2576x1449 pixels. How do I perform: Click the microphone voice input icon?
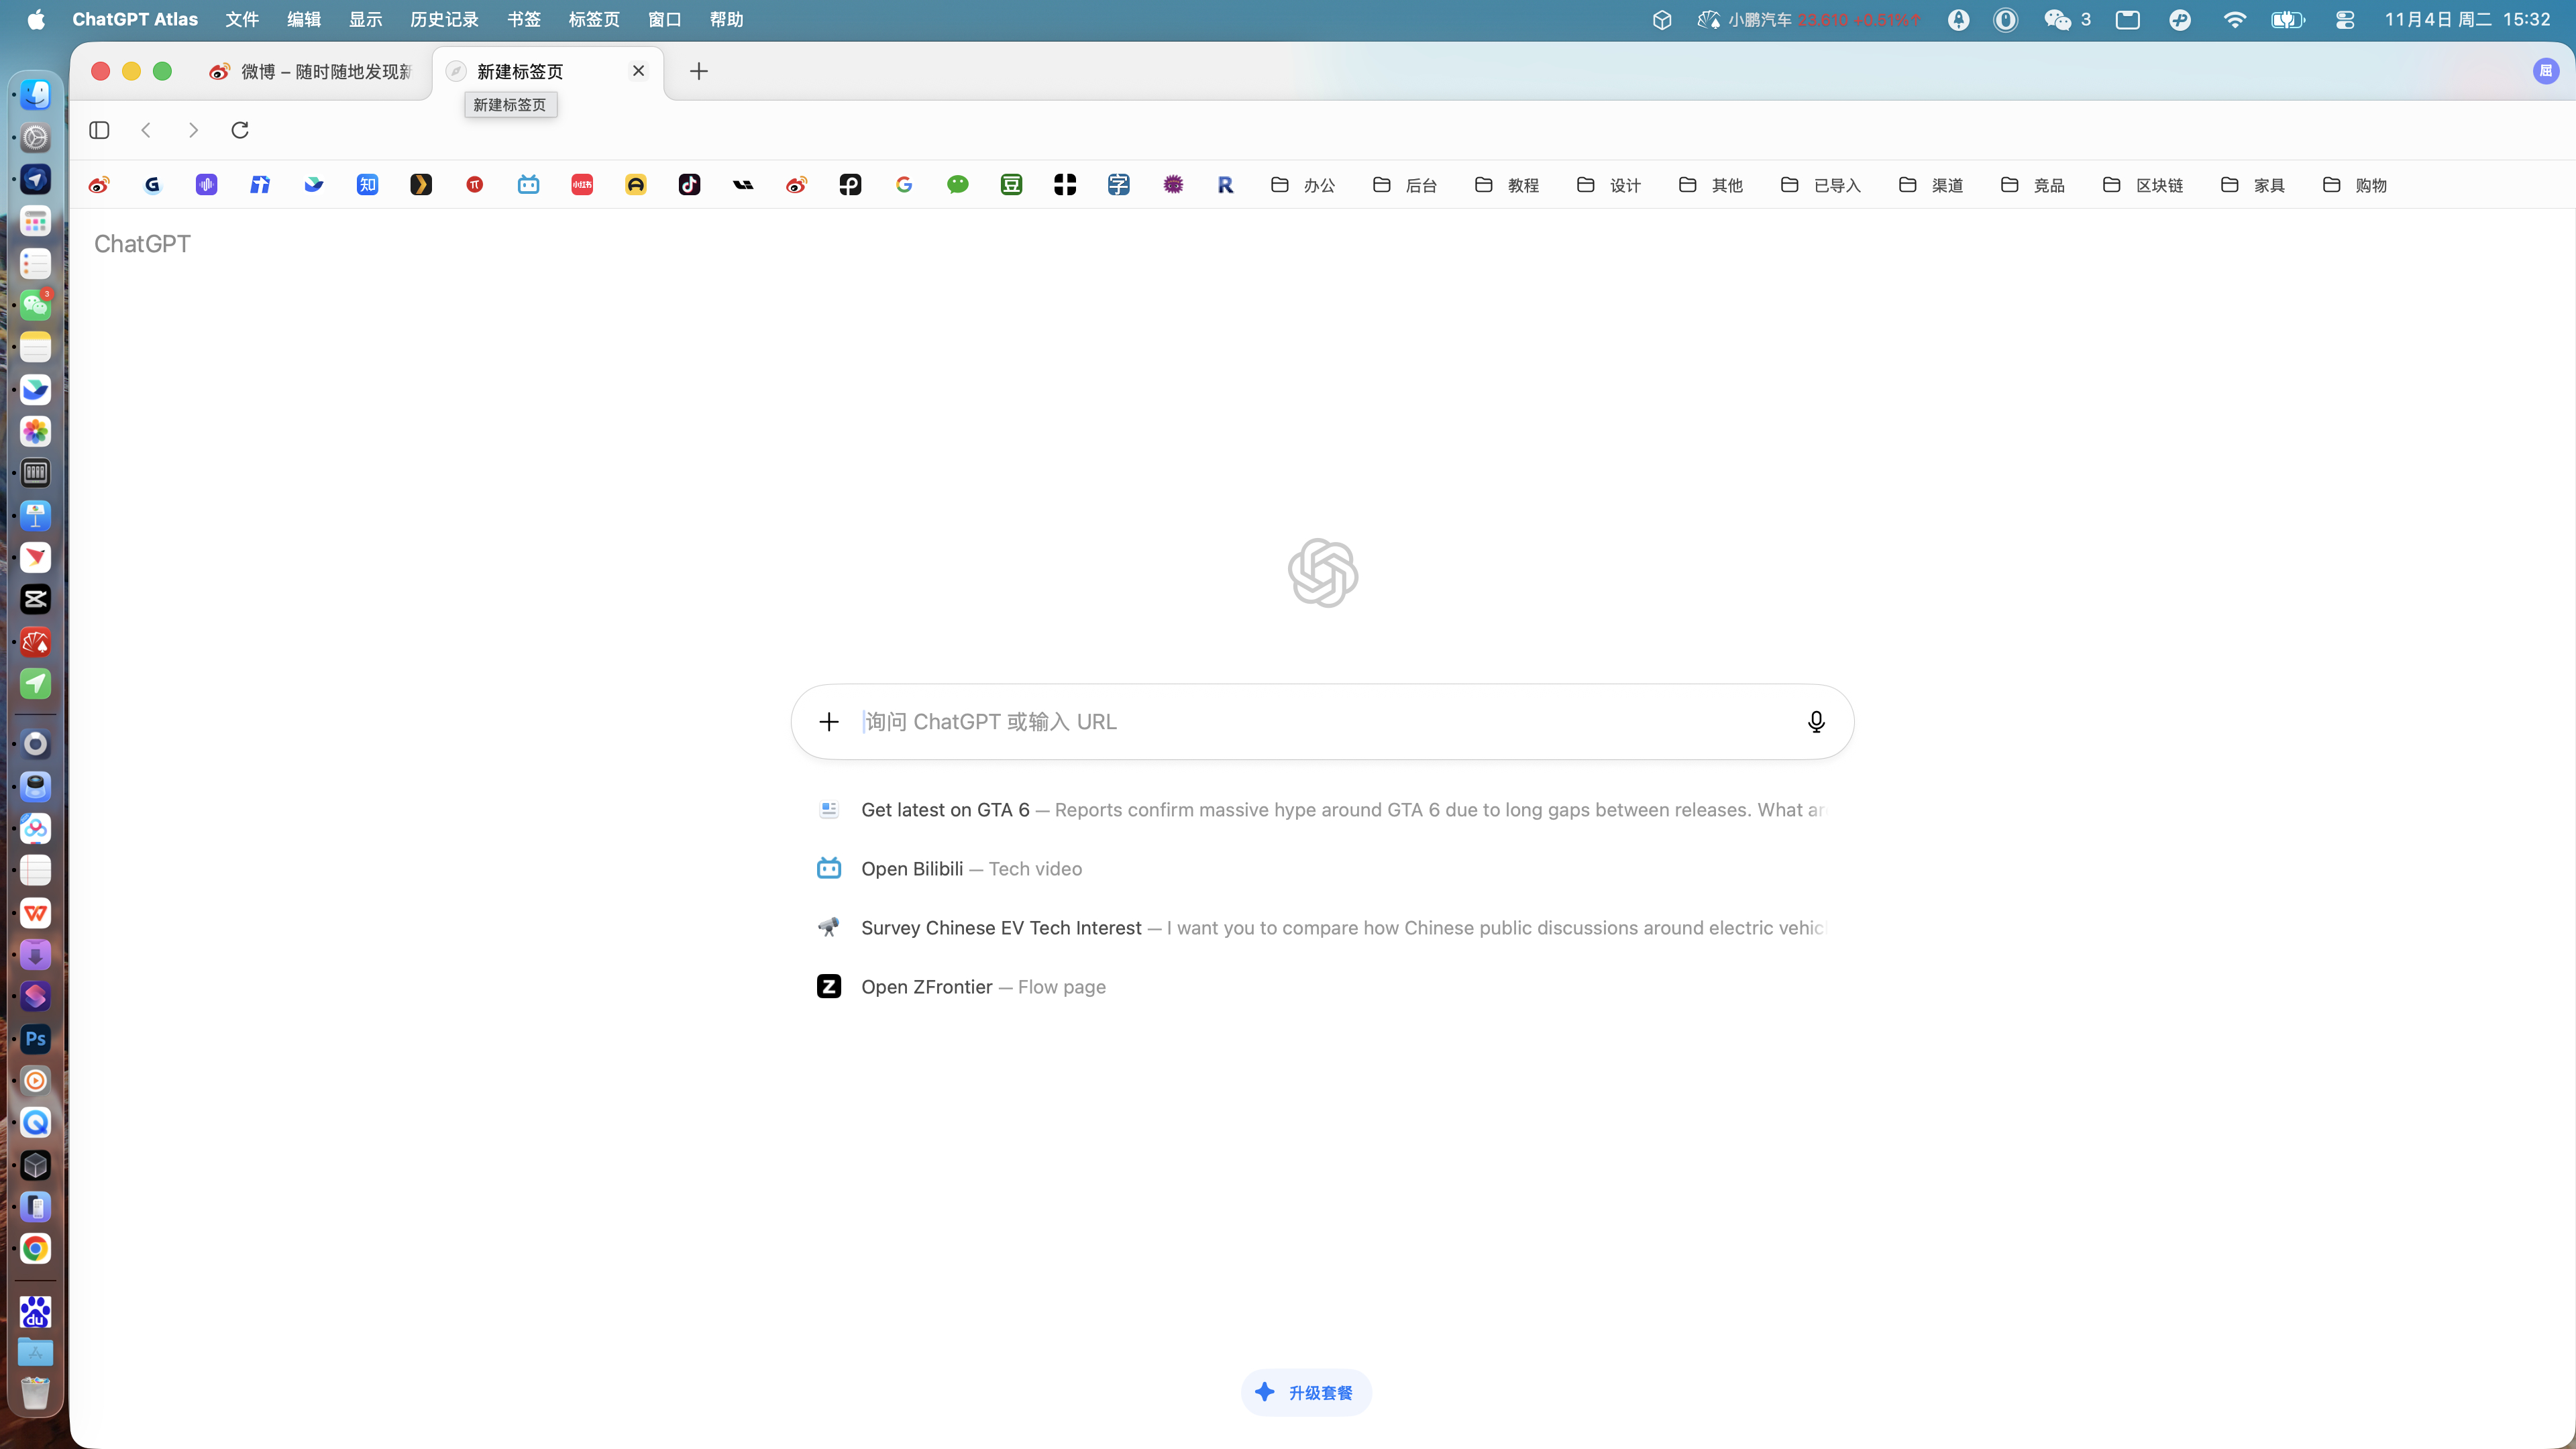(1816, 722)
